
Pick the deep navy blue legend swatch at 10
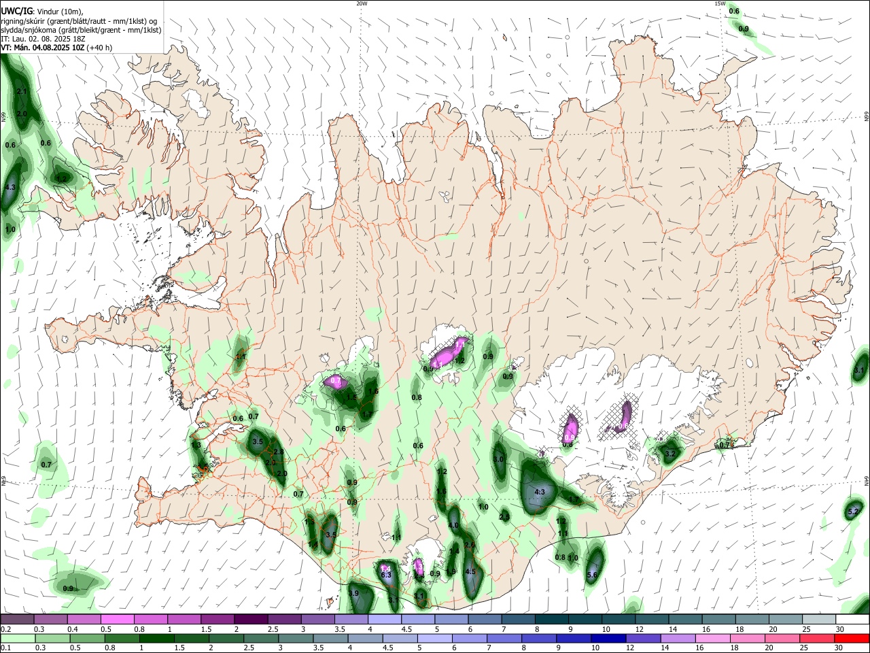click(x=608, y=638)
